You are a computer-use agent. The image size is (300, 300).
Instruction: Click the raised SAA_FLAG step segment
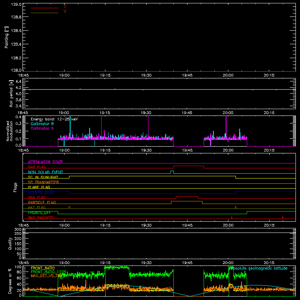187,196
